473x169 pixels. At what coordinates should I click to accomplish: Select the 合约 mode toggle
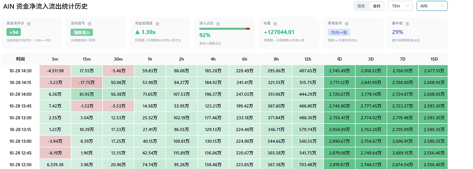(x=377, y=6)
